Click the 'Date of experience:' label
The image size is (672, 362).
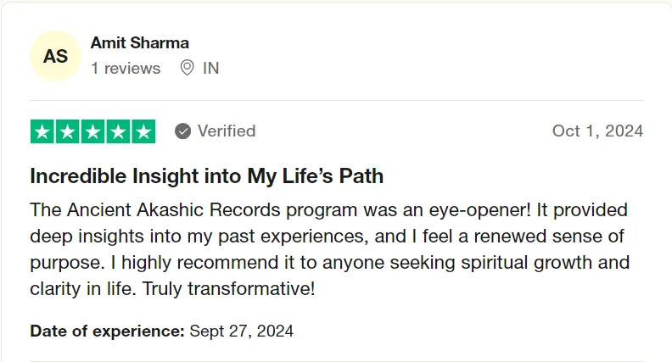point(107,331)
